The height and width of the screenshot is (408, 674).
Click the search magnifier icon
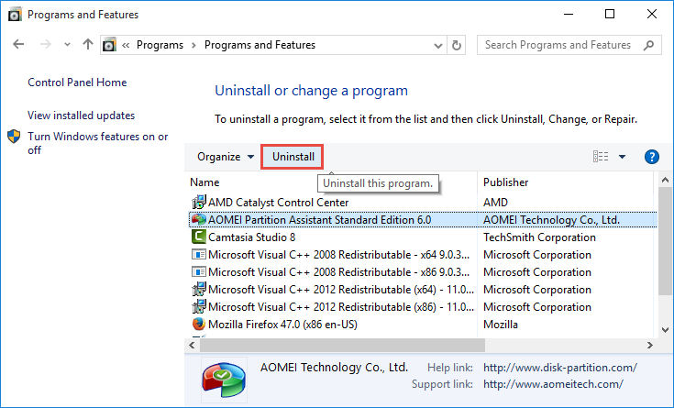click(x=648, y=45)
